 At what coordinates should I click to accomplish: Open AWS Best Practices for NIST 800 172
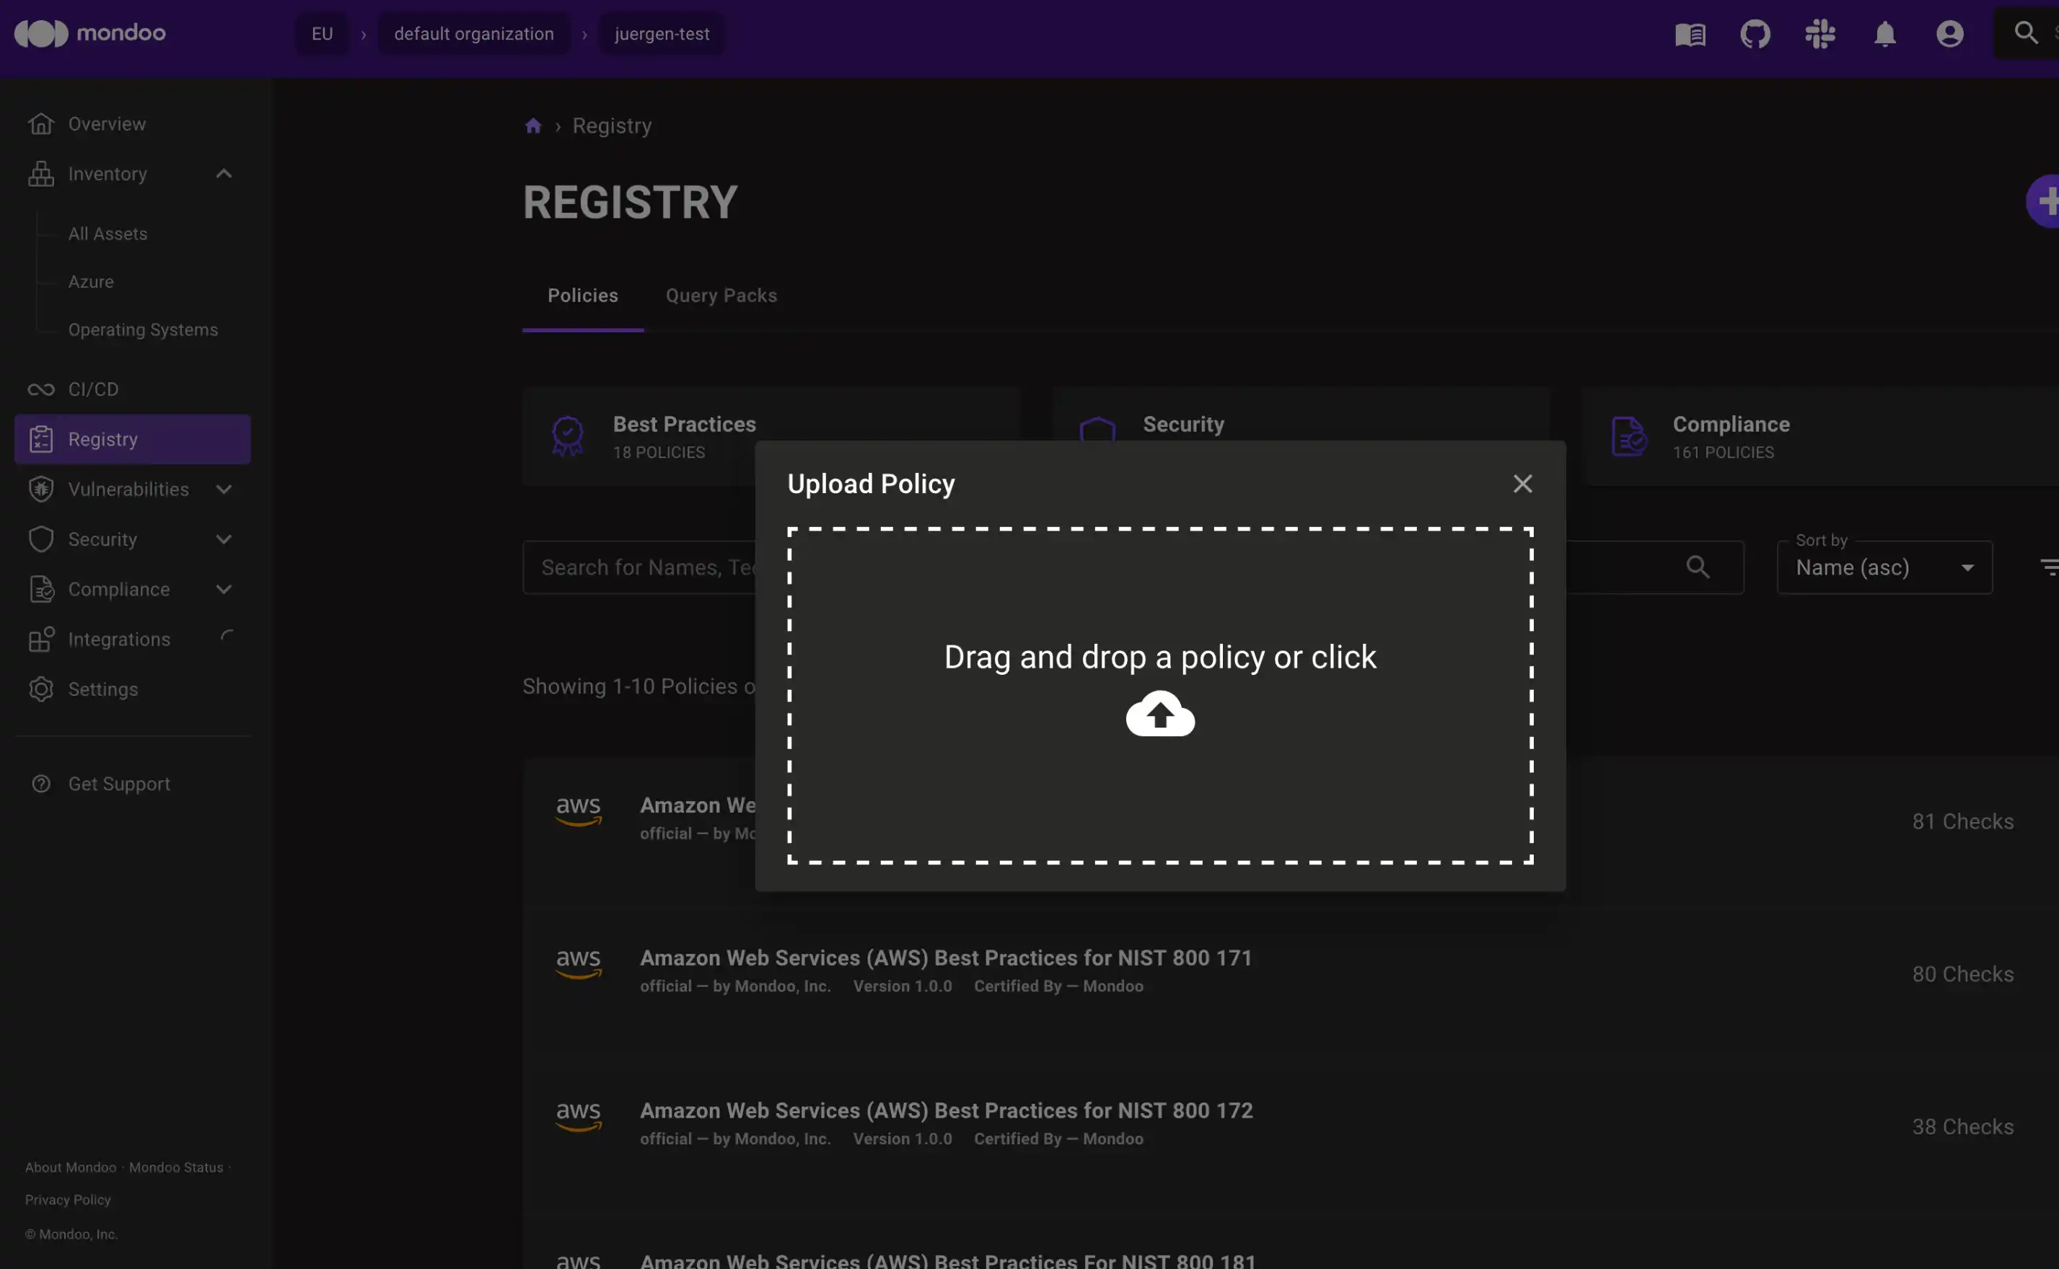(947, 1110)
